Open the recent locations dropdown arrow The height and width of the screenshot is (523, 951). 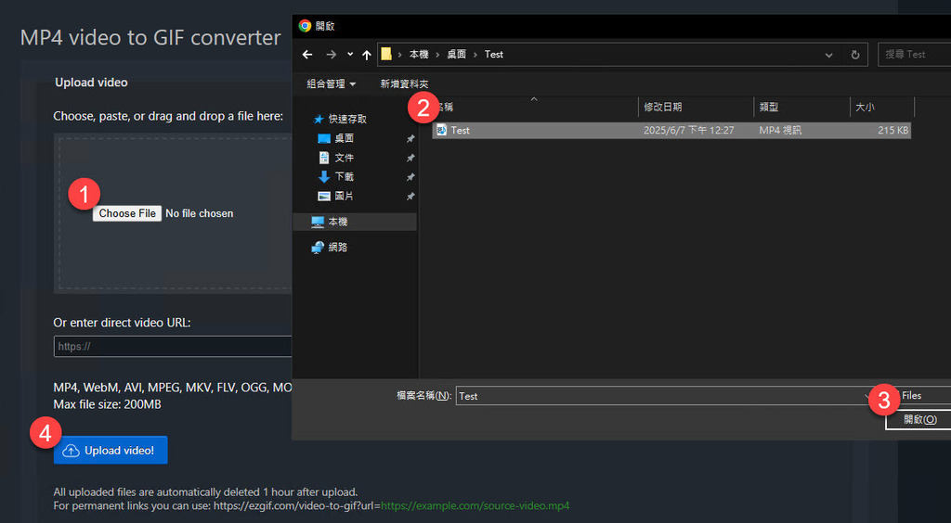click(350, 55)
